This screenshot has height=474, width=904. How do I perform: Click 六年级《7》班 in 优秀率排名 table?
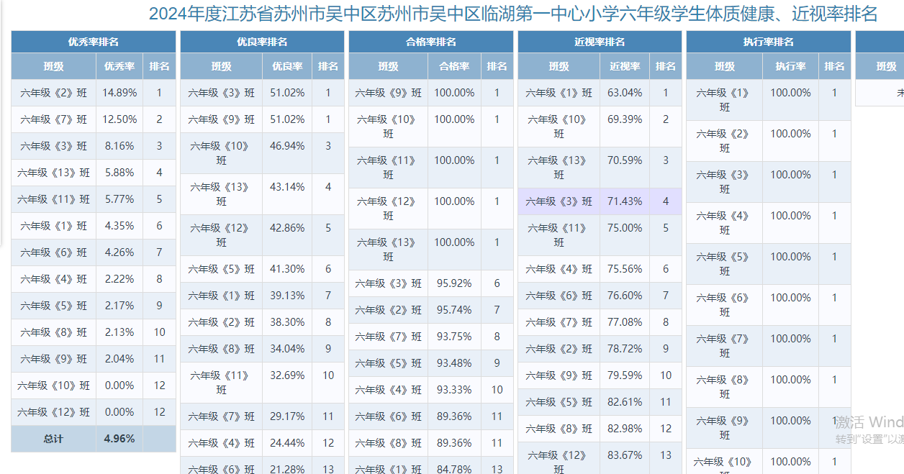click(x=54, y=119)
